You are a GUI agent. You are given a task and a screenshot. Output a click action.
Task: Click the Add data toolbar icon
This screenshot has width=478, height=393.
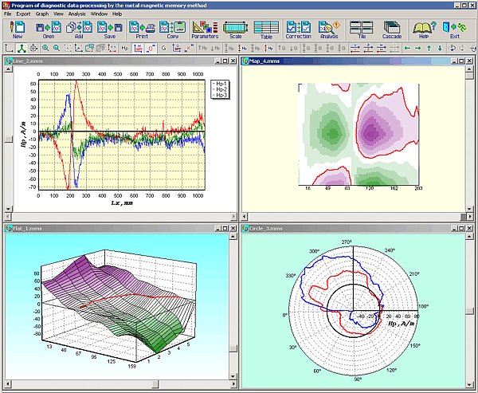tap(78, 30)
